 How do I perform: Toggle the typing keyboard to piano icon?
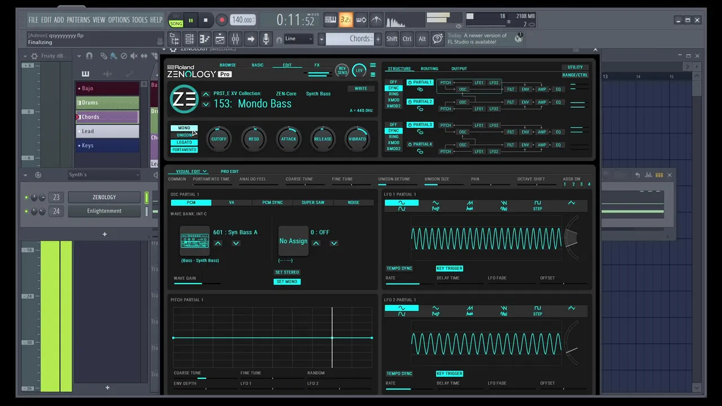pos(331,20)
